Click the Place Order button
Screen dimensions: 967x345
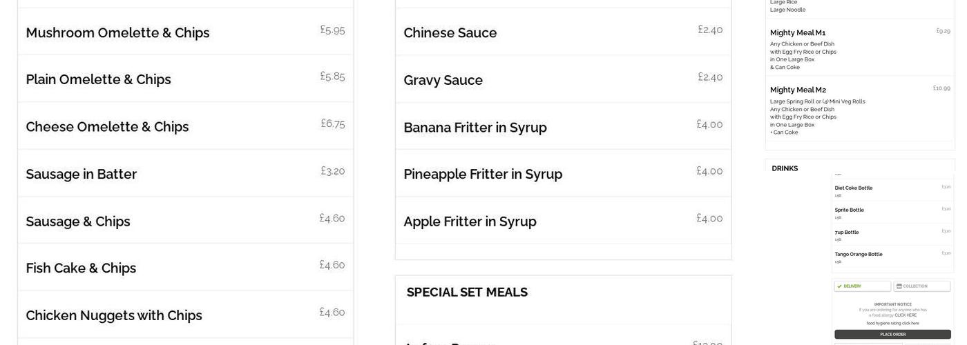pos(892,334)
